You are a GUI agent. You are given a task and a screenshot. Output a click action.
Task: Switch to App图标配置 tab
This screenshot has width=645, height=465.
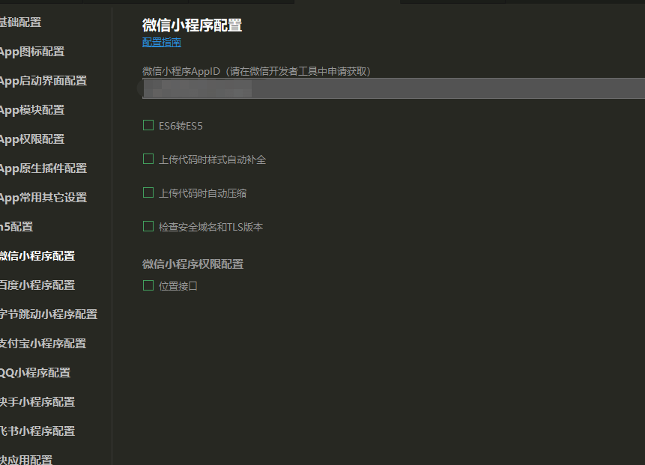click(32, 52)
